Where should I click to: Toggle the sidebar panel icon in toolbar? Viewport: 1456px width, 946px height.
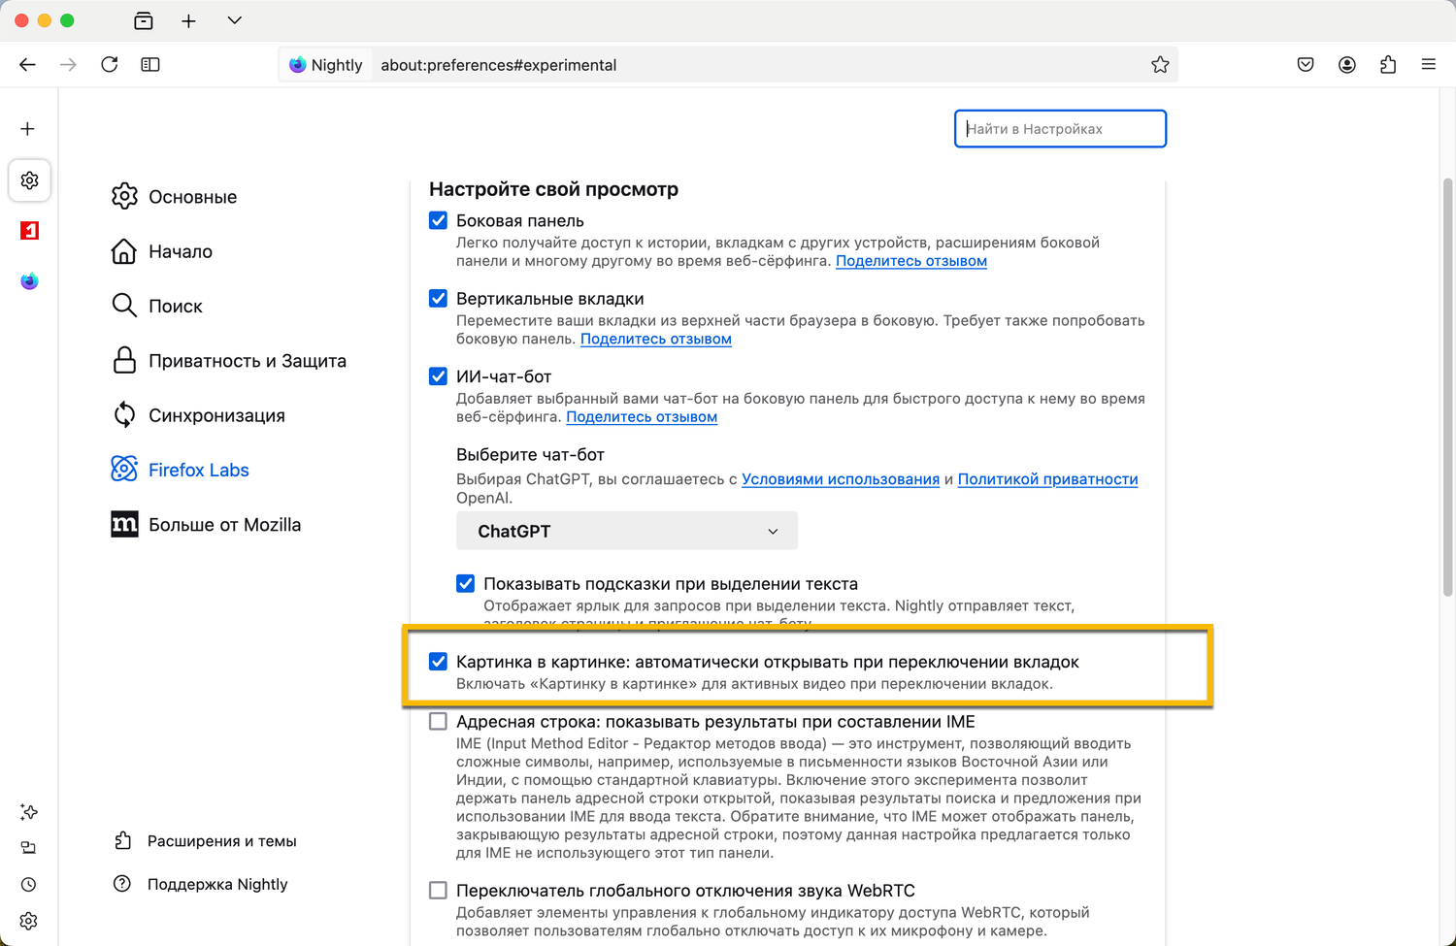[150, 65]
